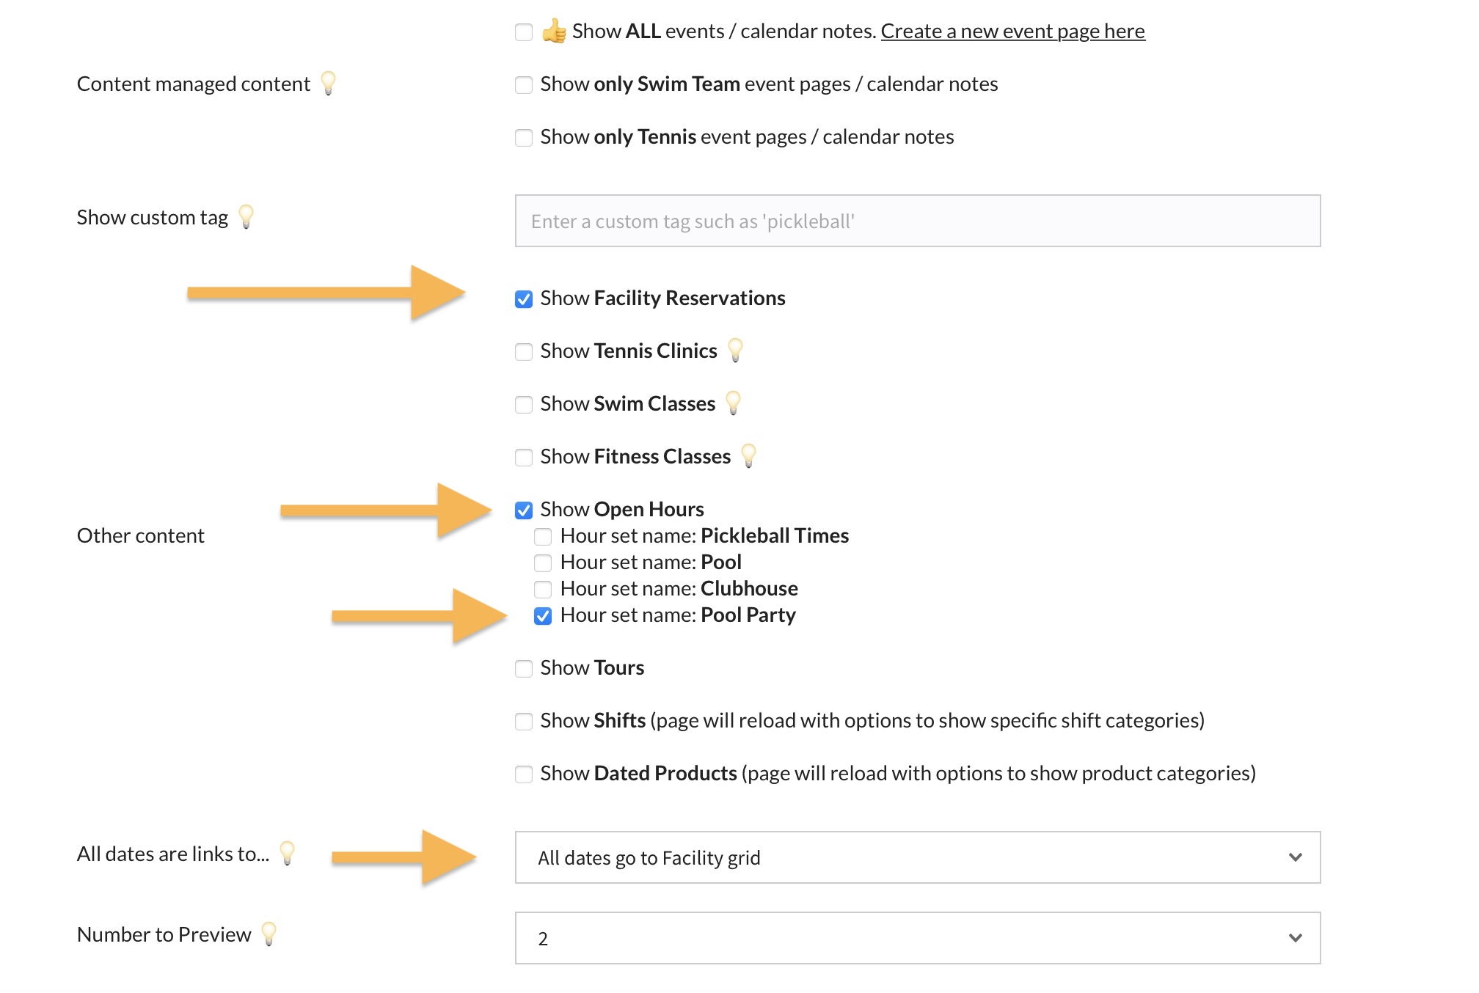
Task: Click the lightbulb icon beside Tennis Clinics
Action: (x=735, y=350)
